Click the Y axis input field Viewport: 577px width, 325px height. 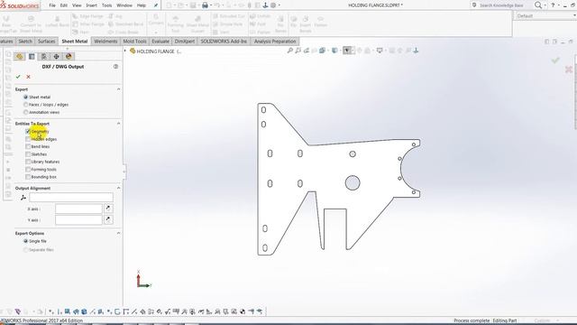click(x=78, y=220)
